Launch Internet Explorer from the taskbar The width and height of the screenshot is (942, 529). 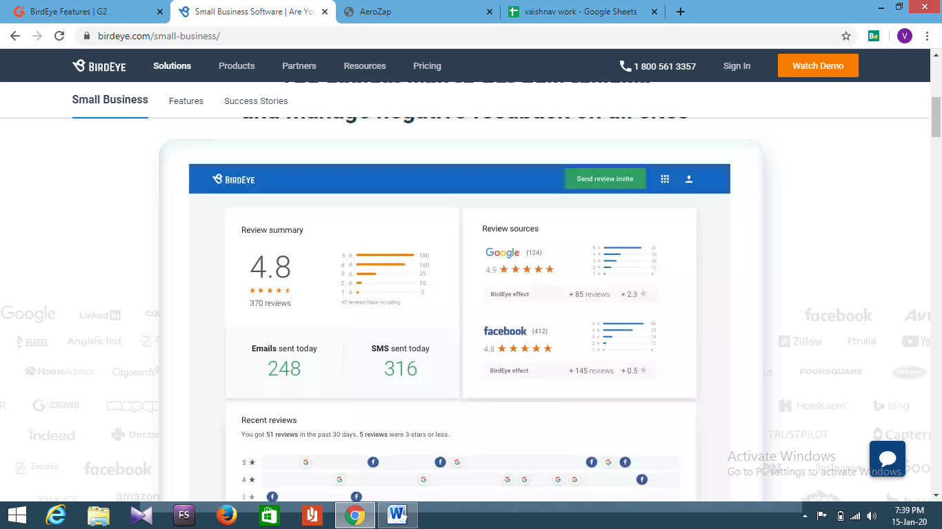57,515
